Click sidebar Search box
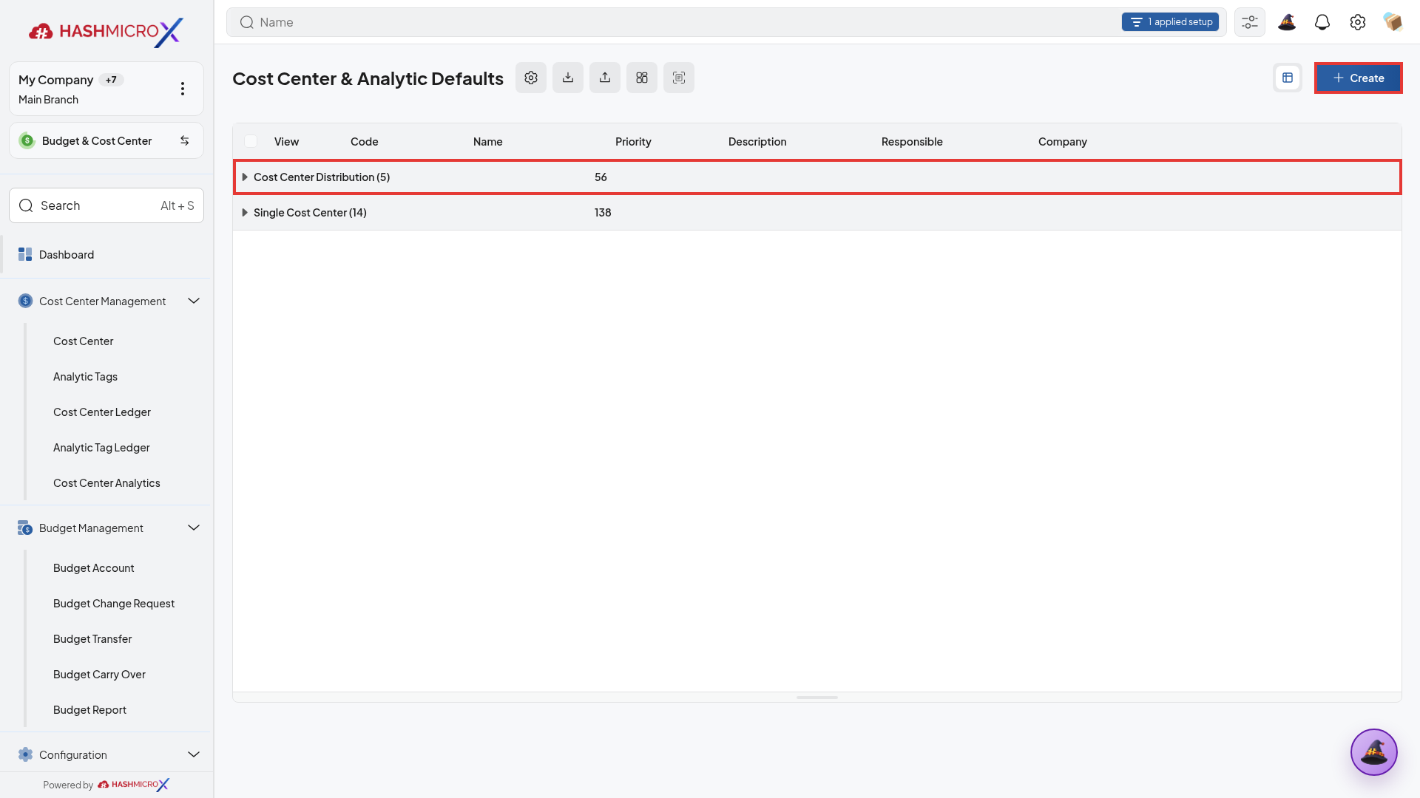The image size is (1420, 798). pos(106,205)
